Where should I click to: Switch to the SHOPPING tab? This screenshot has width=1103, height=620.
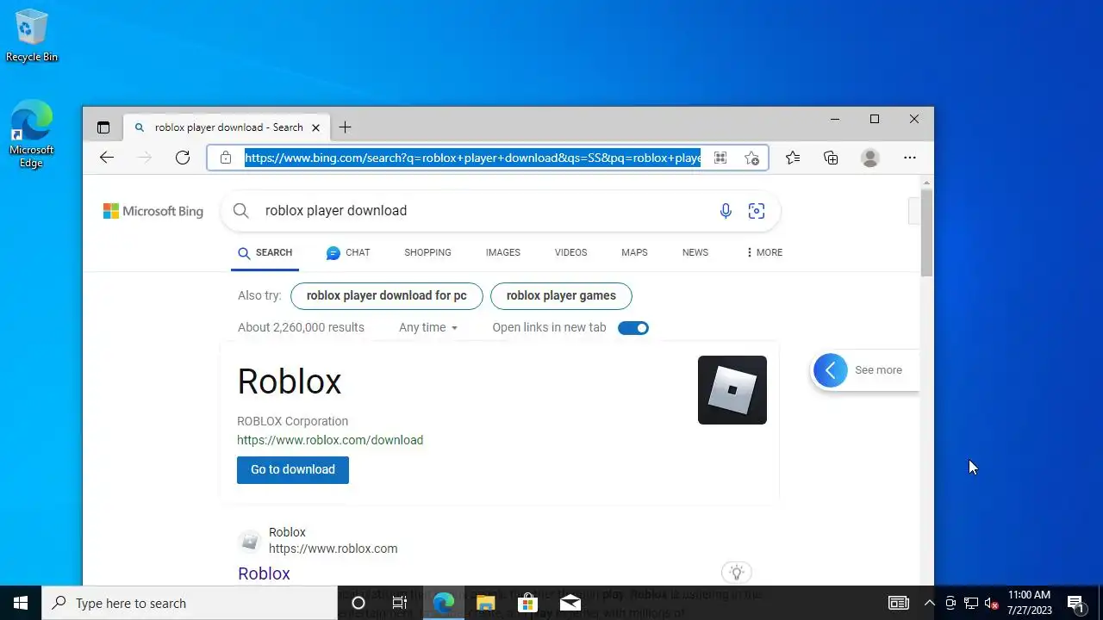(427, 252)
